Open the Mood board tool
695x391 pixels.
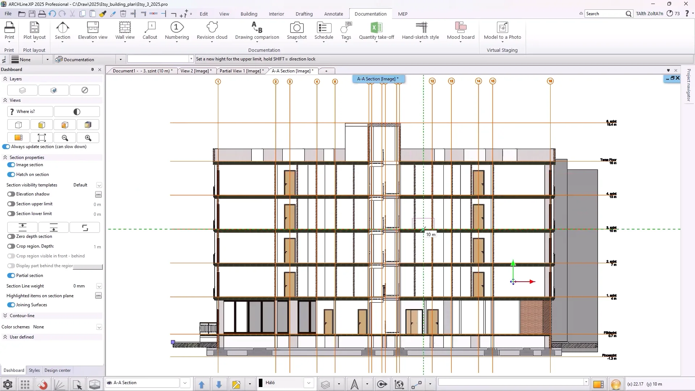point(460,28)
